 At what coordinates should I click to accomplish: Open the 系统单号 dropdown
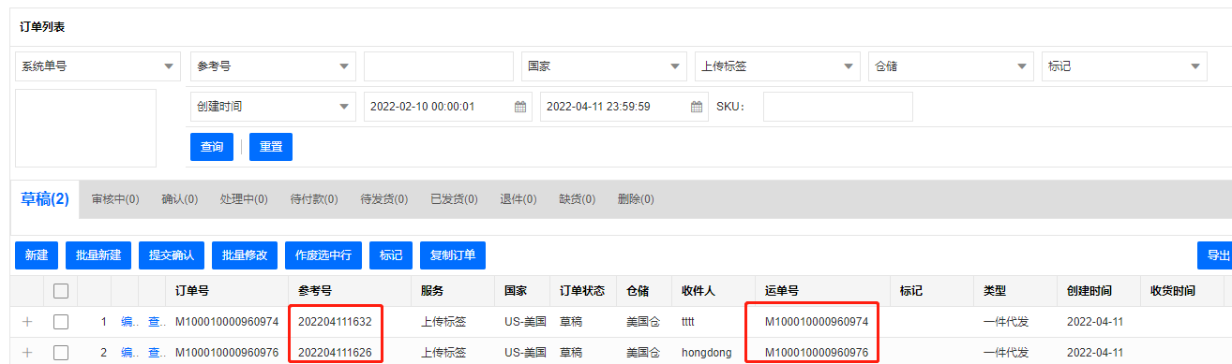pos(98,66)
